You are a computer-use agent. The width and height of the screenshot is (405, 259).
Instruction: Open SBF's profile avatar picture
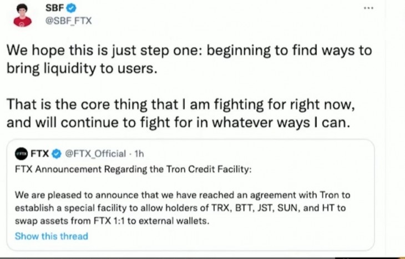coord(23,15)
